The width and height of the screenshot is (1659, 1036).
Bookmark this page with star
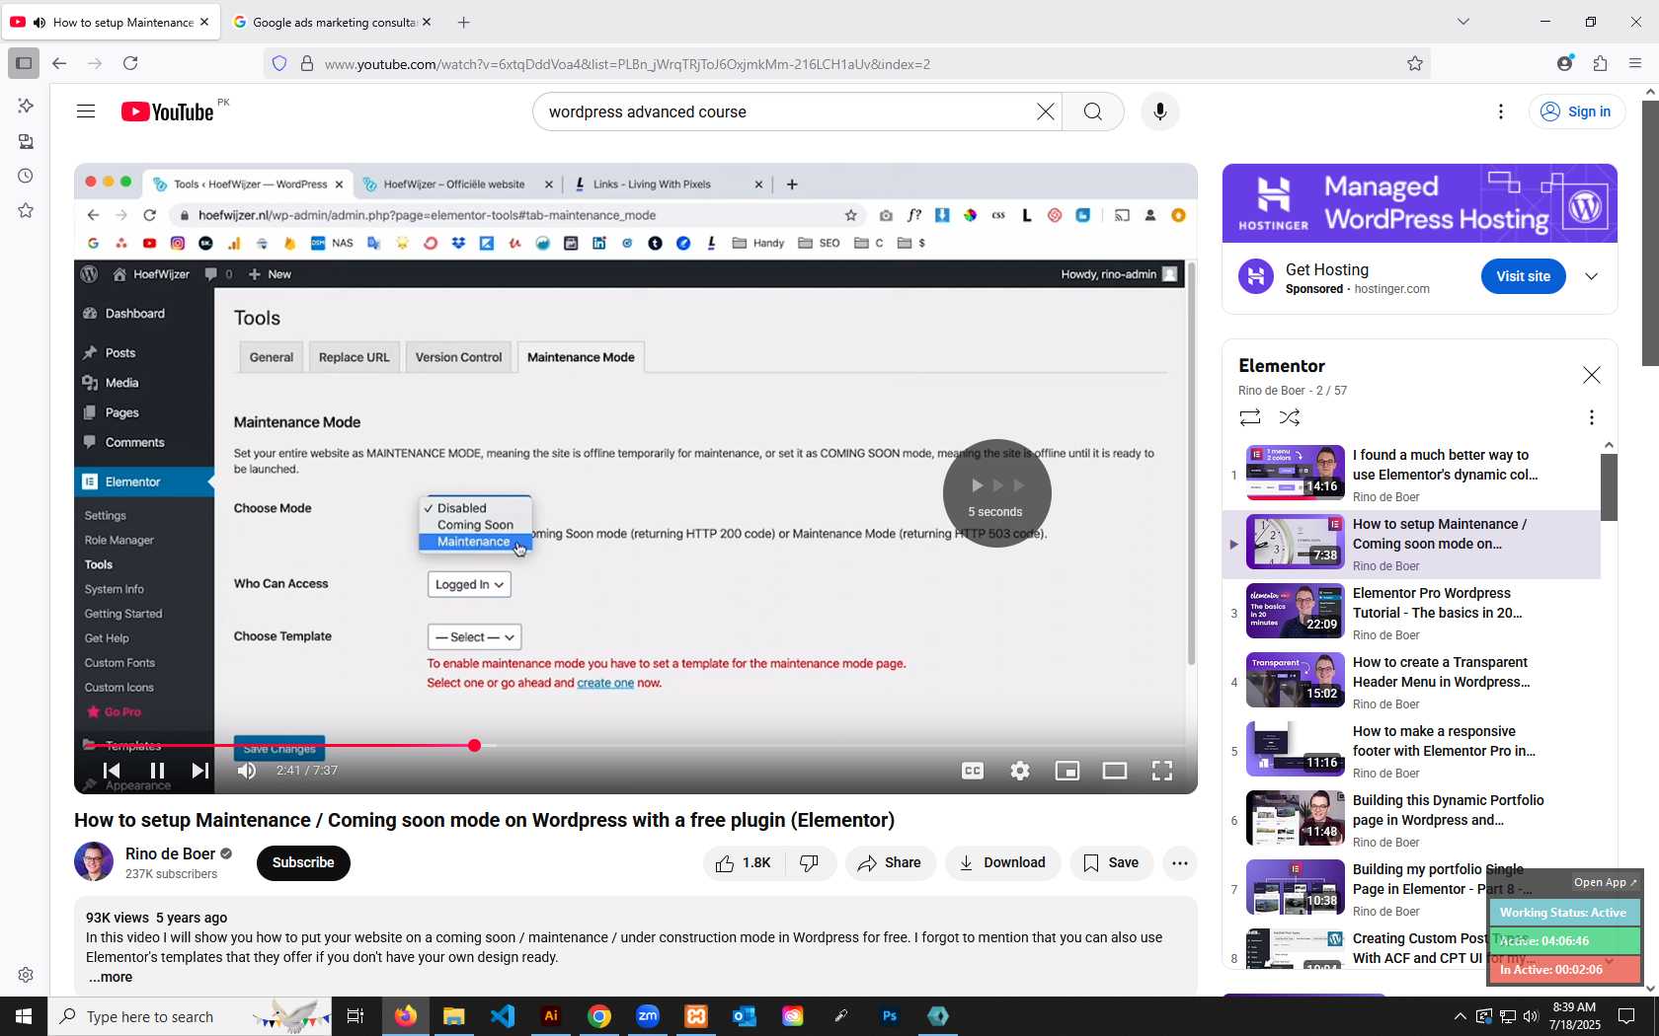1415,64
